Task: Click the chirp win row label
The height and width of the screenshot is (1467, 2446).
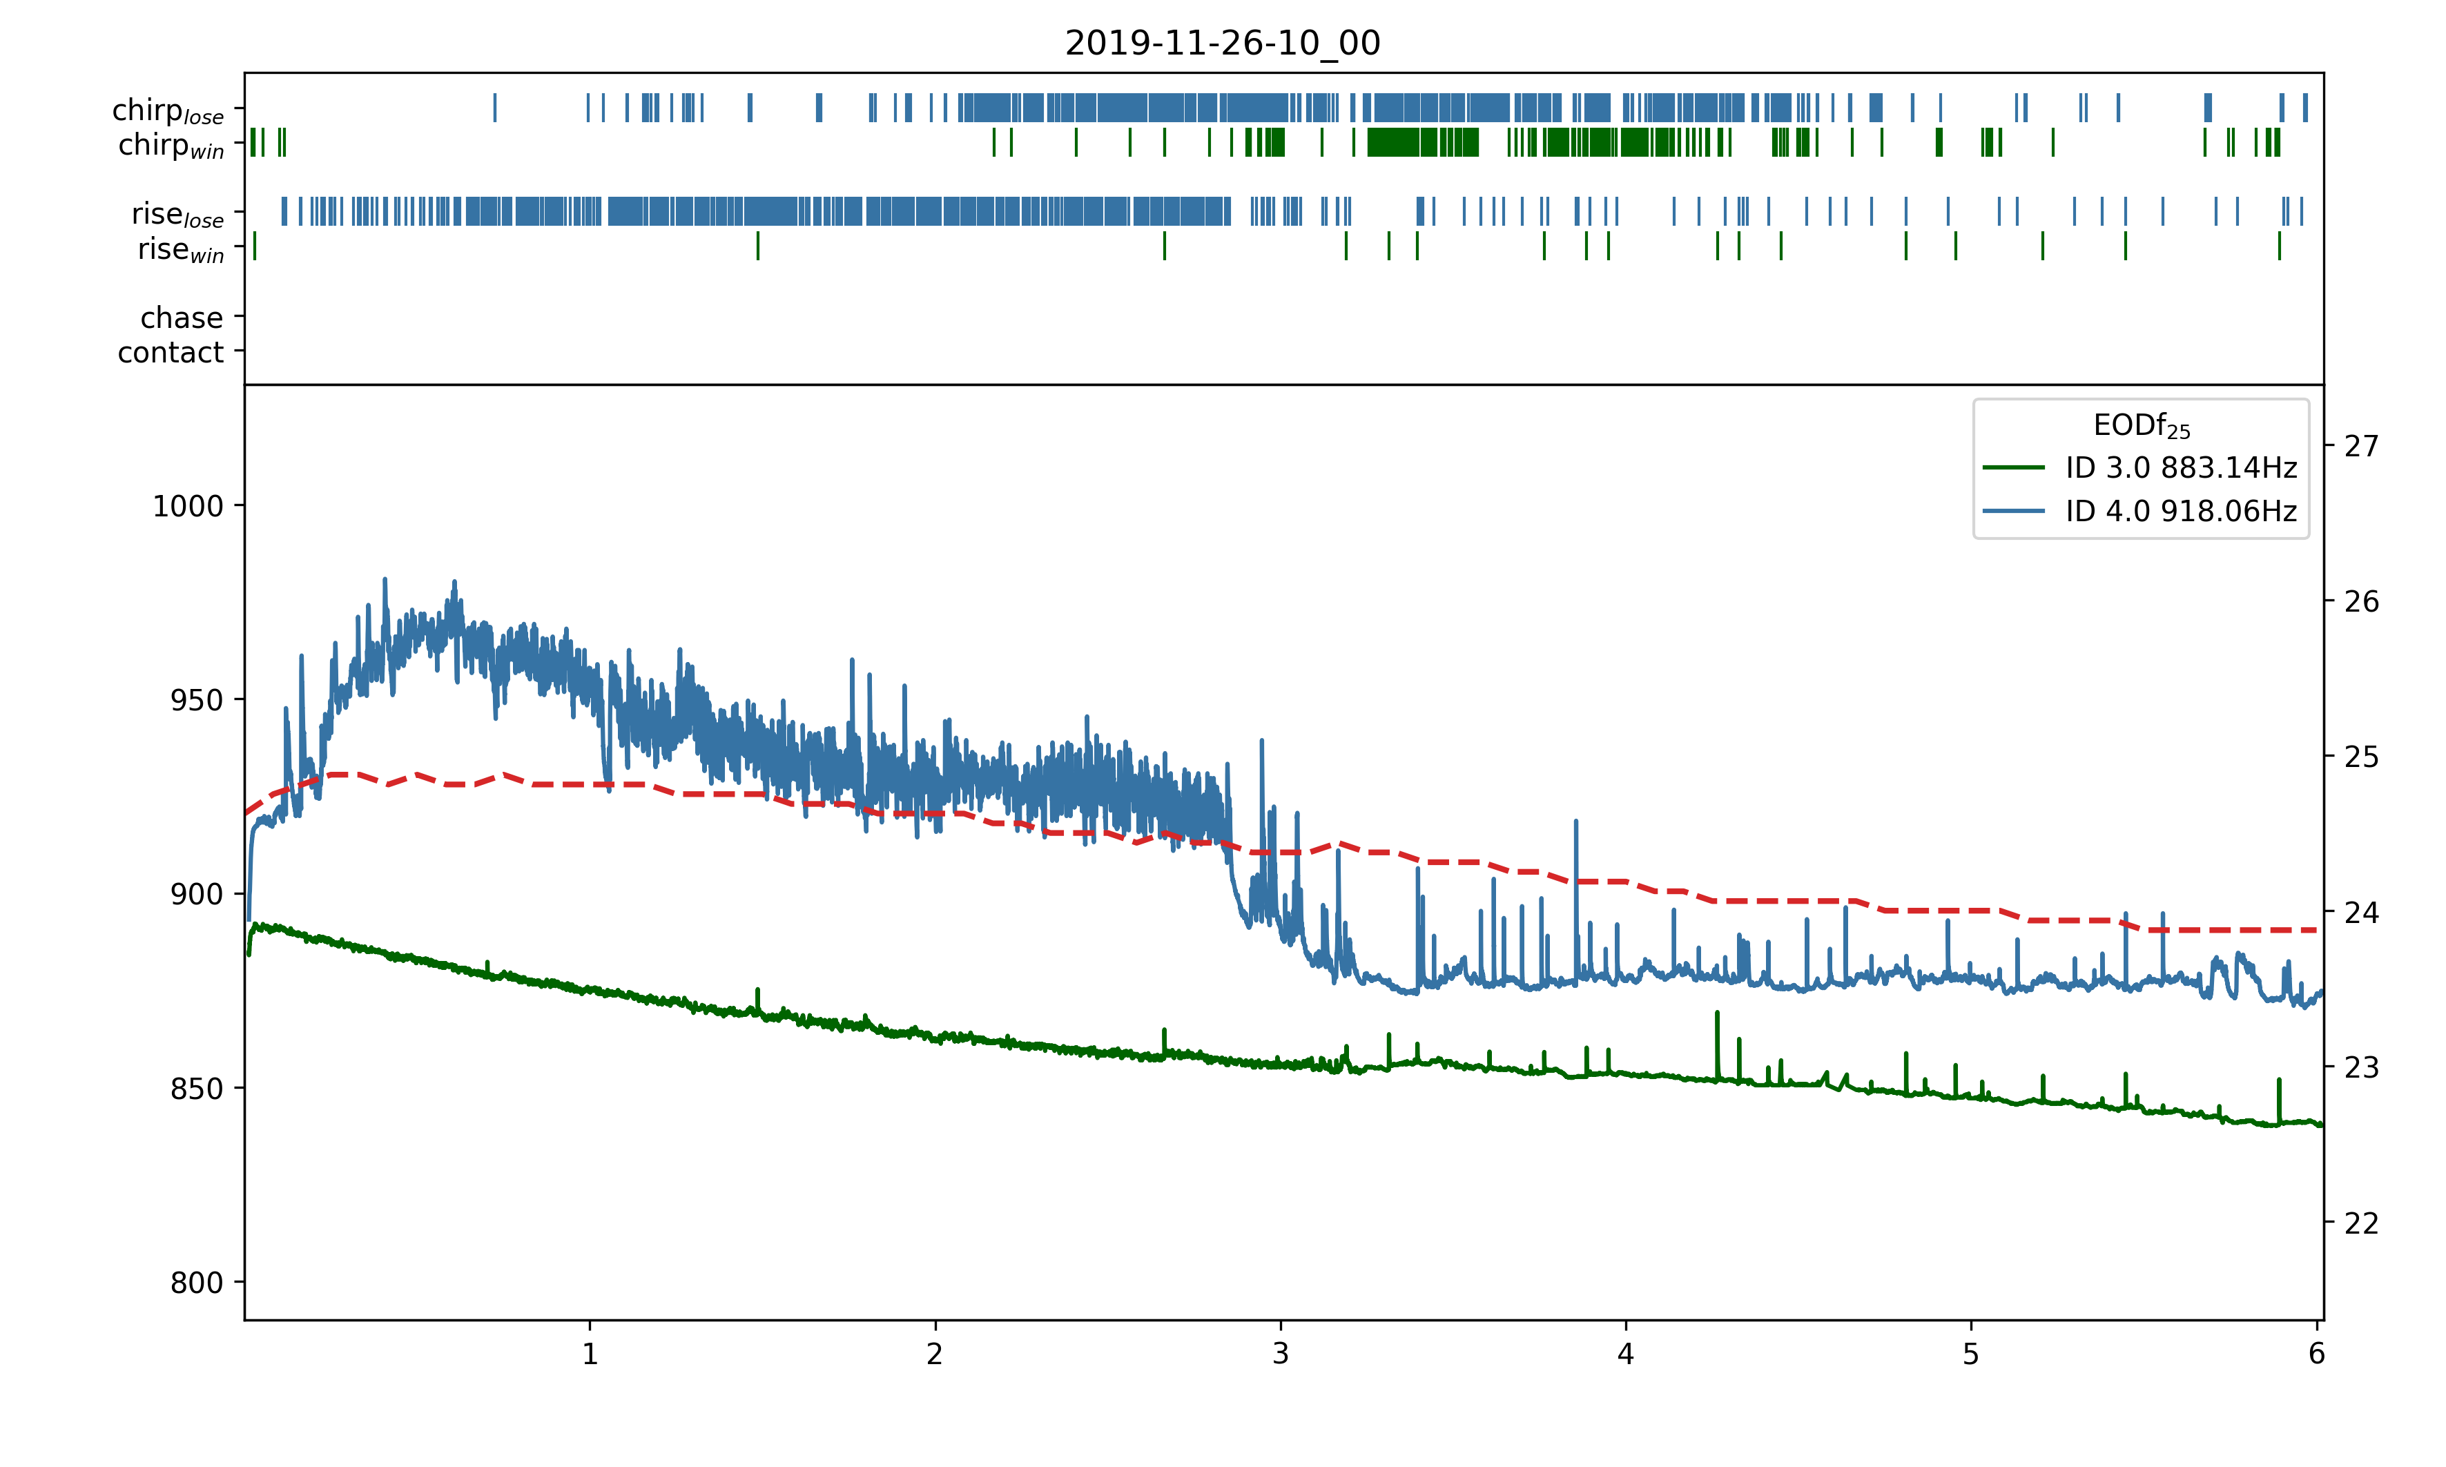Action: pyautogui.click(x=171, y=145)
